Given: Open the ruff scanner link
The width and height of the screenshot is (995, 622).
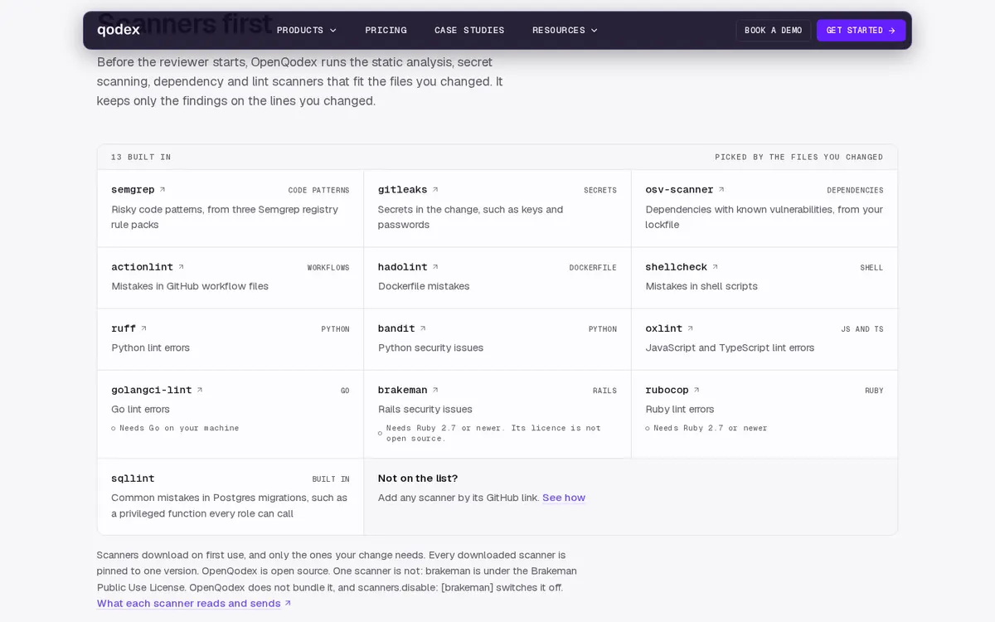Looking at the screenshot, I should (x=129, y=328).
